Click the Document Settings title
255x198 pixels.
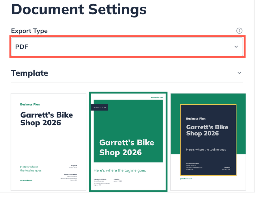79,10
